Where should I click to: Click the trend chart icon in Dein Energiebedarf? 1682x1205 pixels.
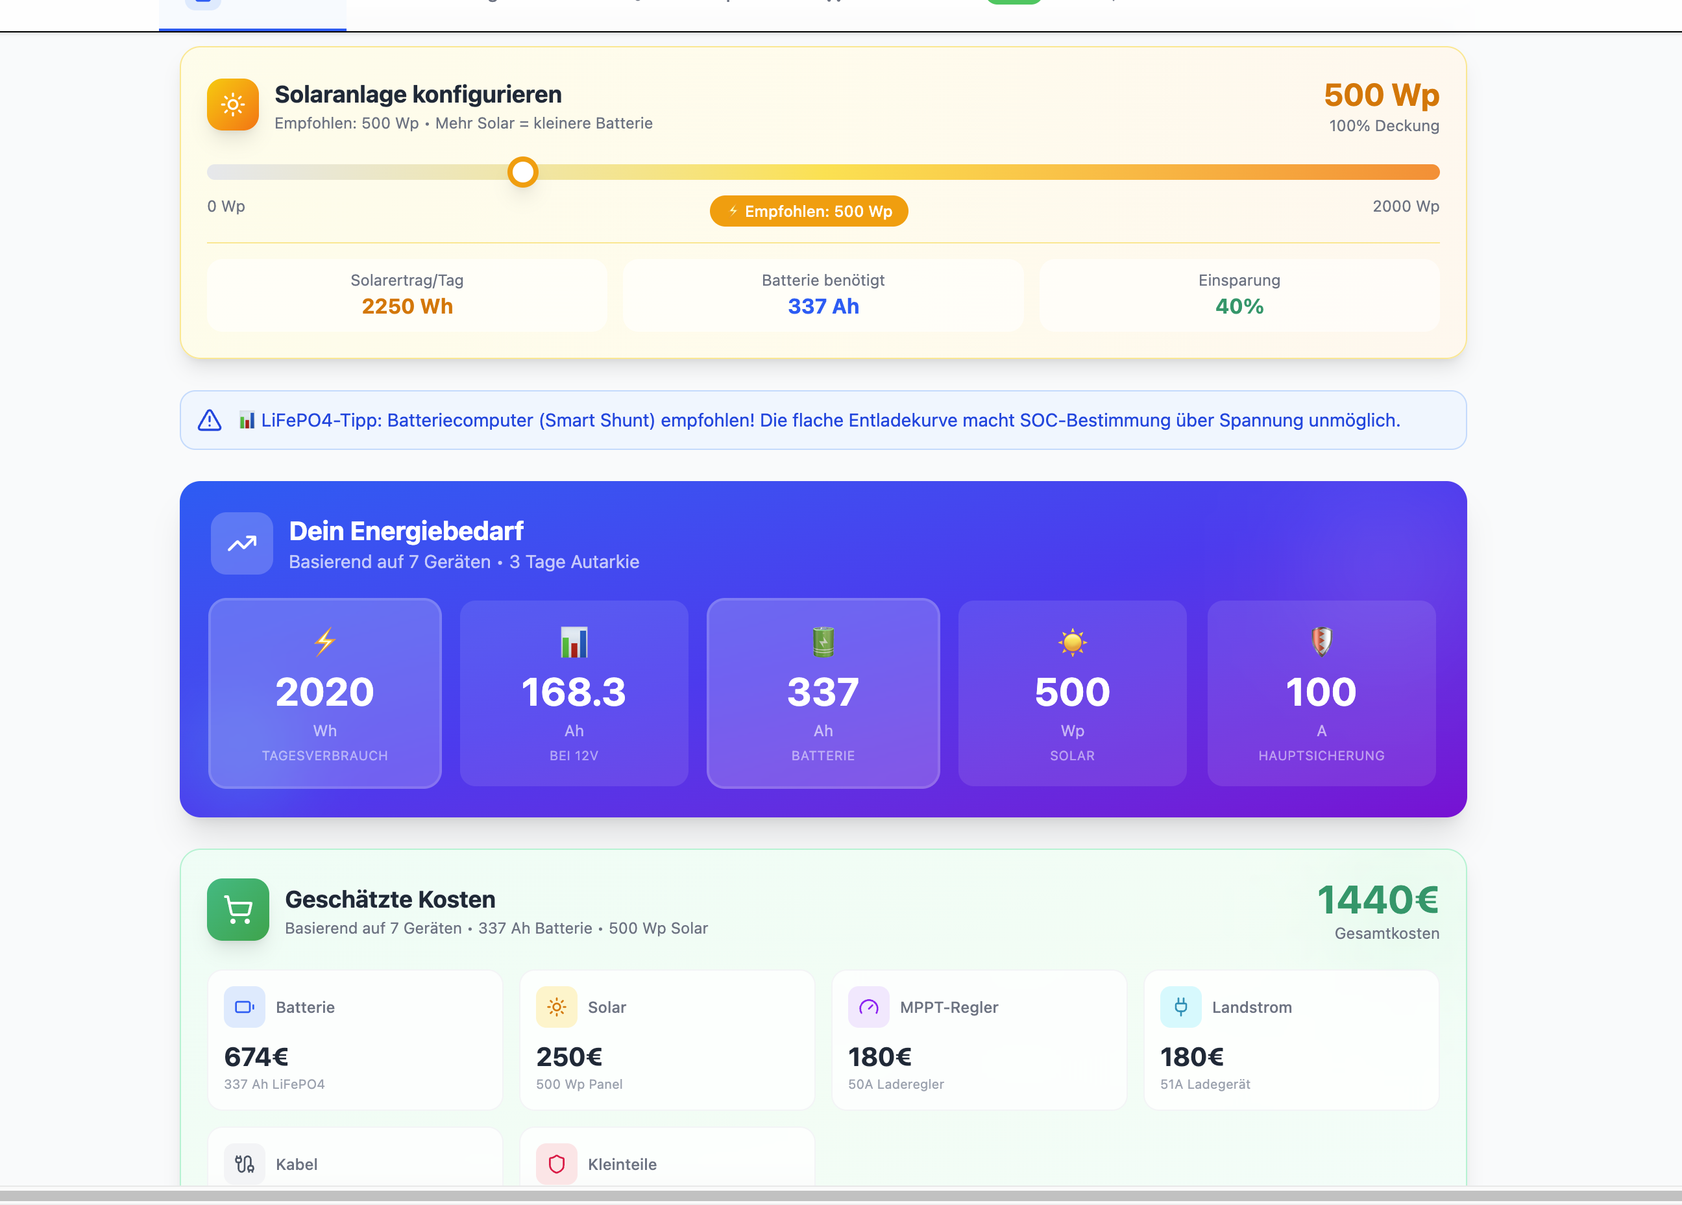click(x=241, y=544)
